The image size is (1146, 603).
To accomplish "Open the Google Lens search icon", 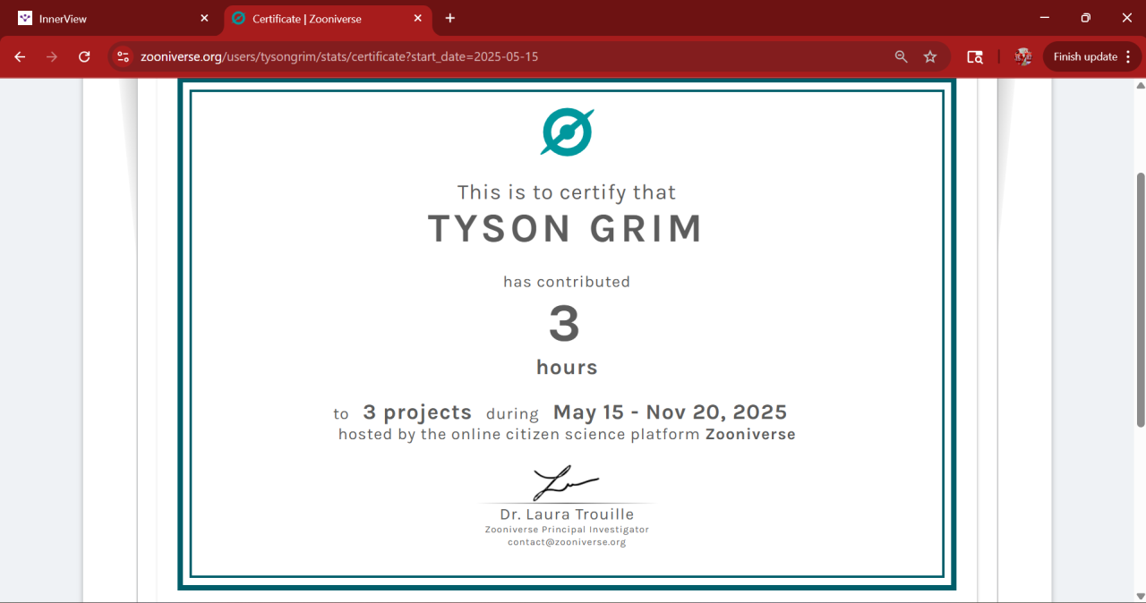I will 975,56.
